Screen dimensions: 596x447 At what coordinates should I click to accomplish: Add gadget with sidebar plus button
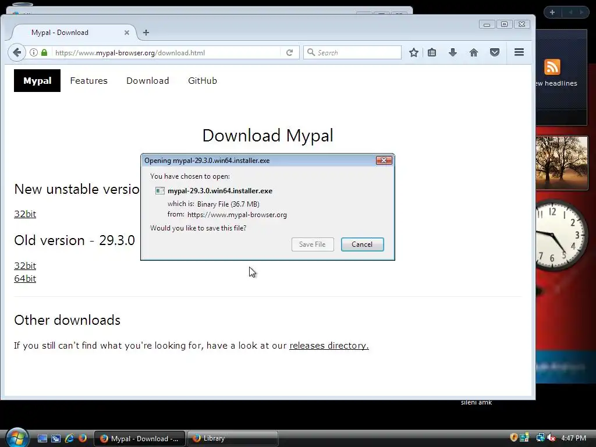[552, 12]
